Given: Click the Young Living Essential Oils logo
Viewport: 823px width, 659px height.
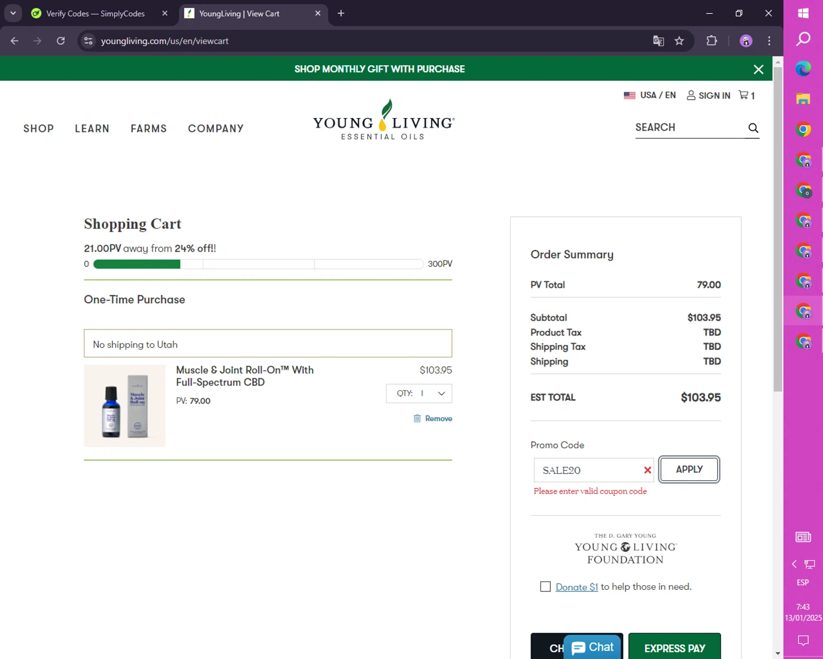Looking at the screenshot, I should click(x=384, y=120).
